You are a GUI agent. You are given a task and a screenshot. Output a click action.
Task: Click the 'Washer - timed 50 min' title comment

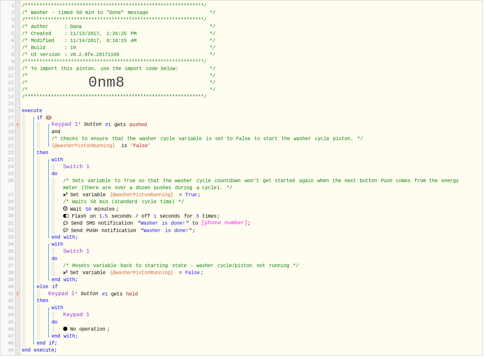pos(119,13)
